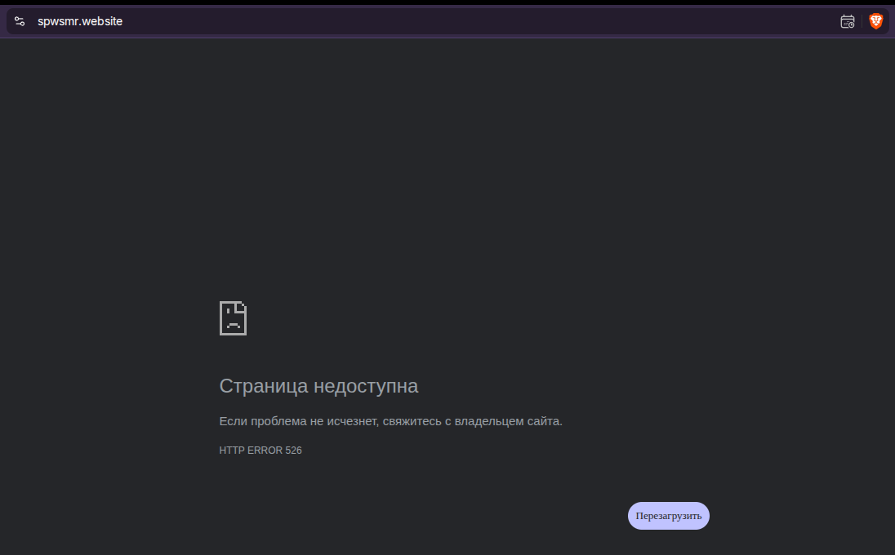Viewport: 895px width, 555px height.
Task: Select the Страница недоступна heading
Action: (318, 386)
